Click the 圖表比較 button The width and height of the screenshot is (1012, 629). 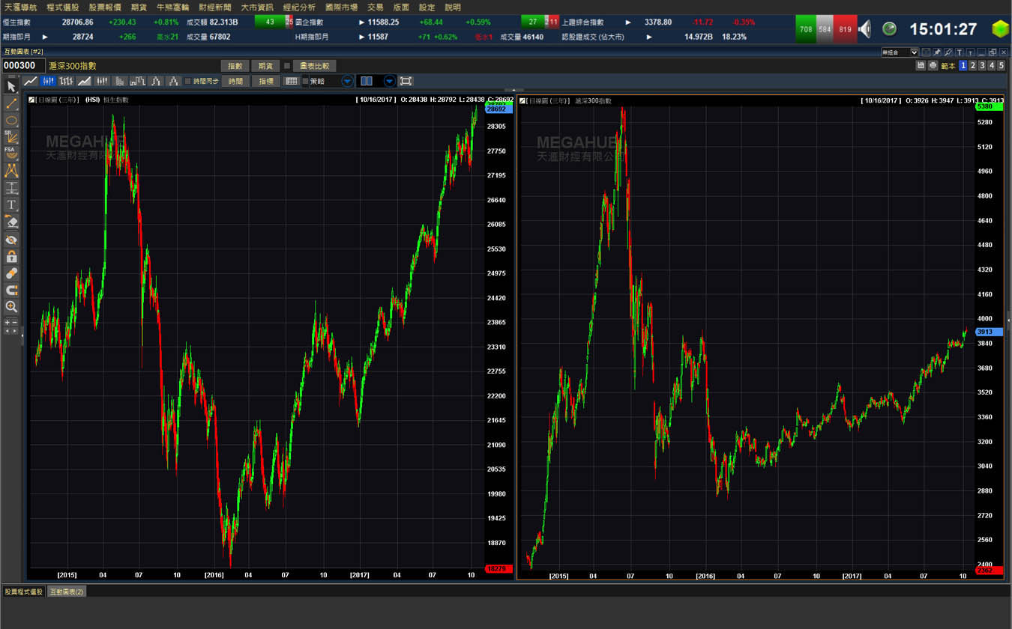click(314, 66)
